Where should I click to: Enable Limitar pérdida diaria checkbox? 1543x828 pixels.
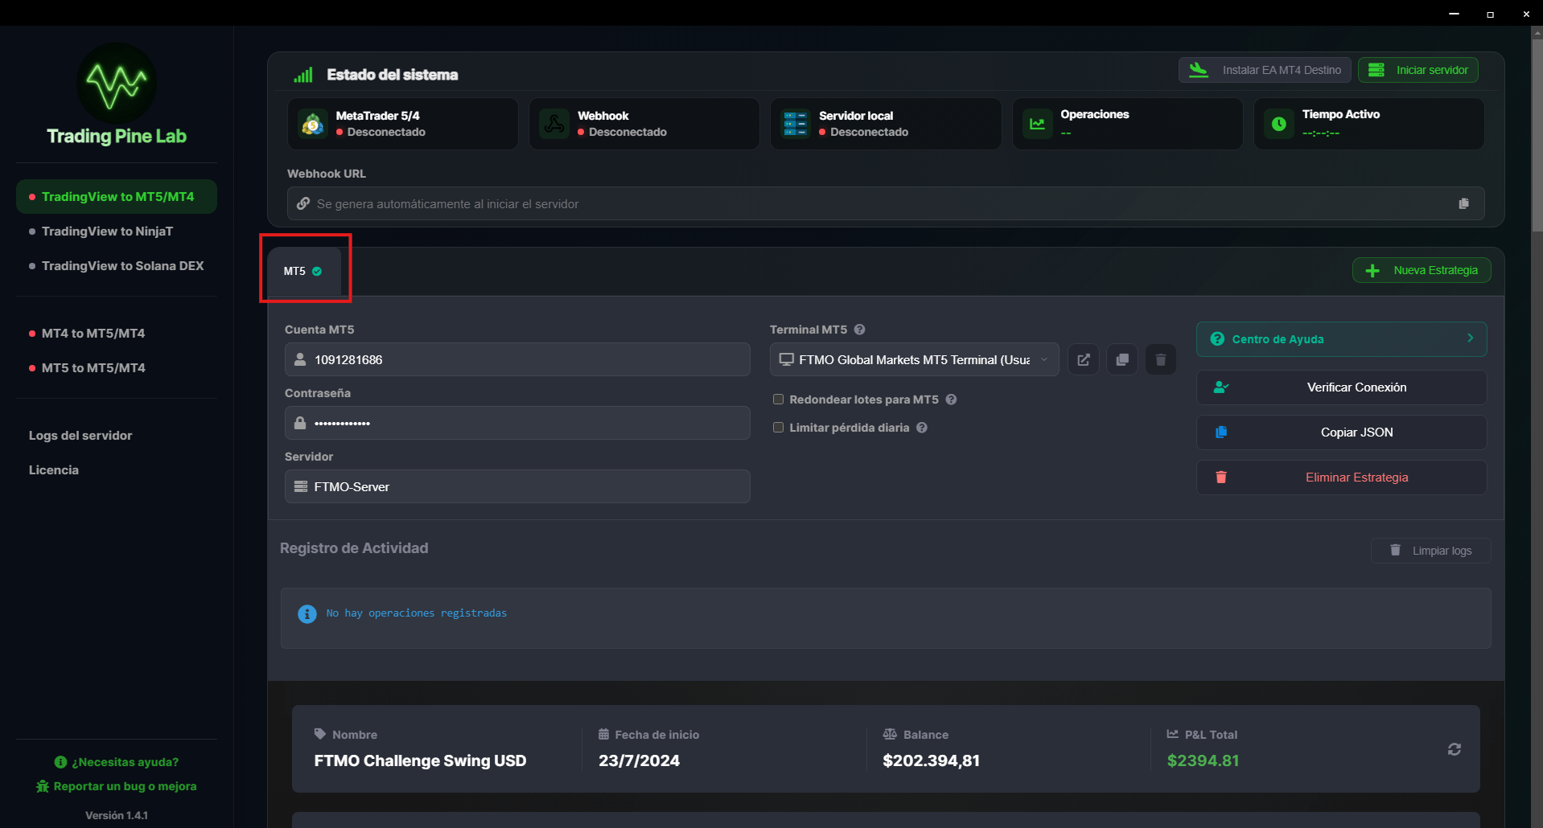(x=778, y=428)
